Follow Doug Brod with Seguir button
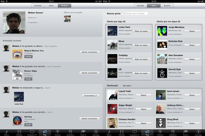The image size is (205, 136). click(x=192, y=123)
